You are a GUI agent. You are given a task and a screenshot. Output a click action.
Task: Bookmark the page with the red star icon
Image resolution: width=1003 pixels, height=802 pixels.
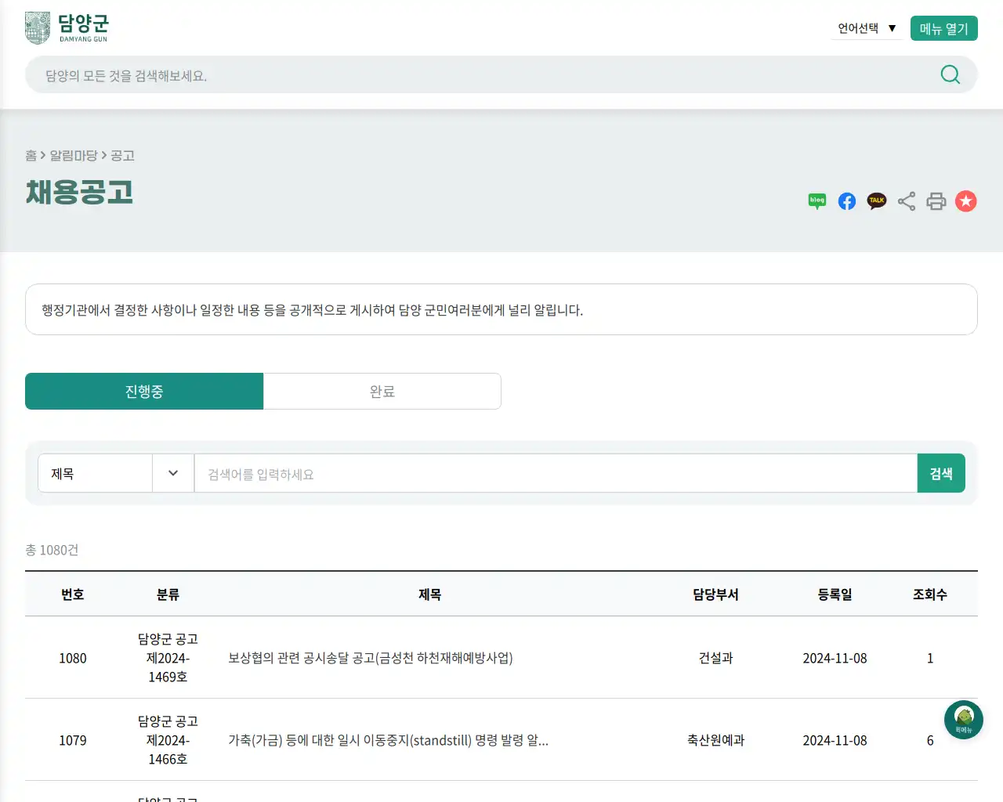coord(965,200)
